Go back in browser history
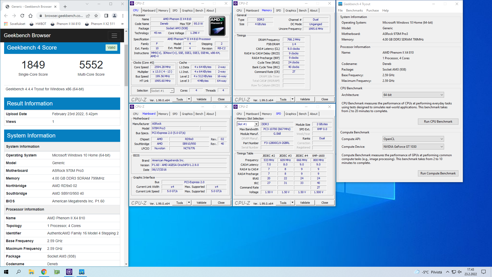 click(x=6, y=16)
